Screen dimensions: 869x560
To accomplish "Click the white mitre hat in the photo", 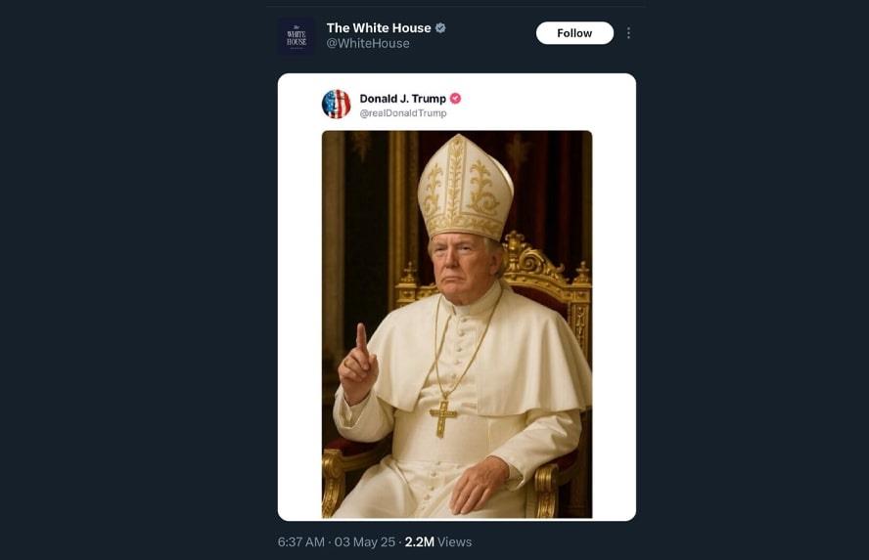I will 465,188.
